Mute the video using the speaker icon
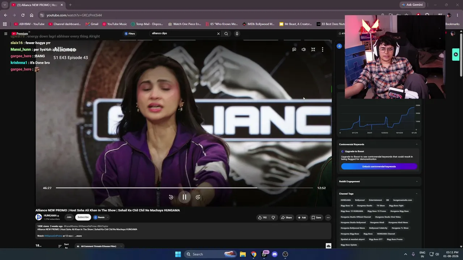 click(x=303, y=49)
